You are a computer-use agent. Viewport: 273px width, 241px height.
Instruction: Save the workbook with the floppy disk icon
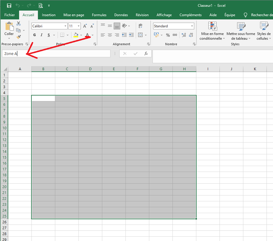pos(9,6)
